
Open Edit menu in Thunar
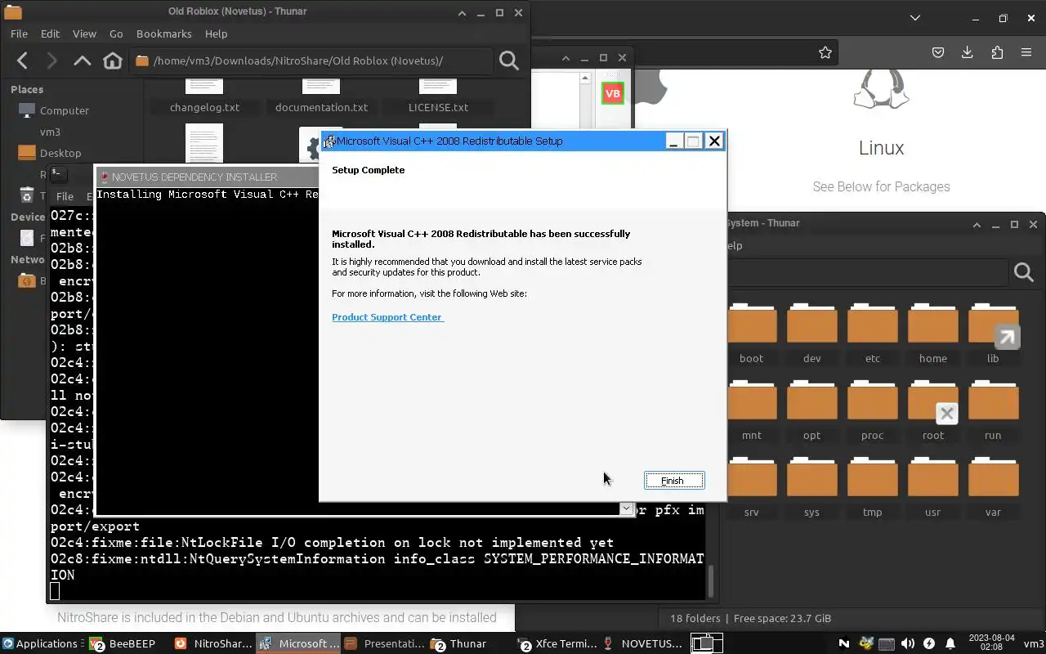[x=50, y=34]
